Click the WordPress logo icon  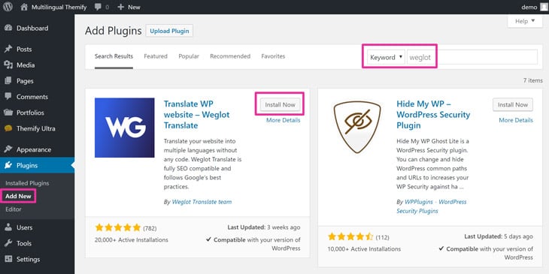(8, 7)
